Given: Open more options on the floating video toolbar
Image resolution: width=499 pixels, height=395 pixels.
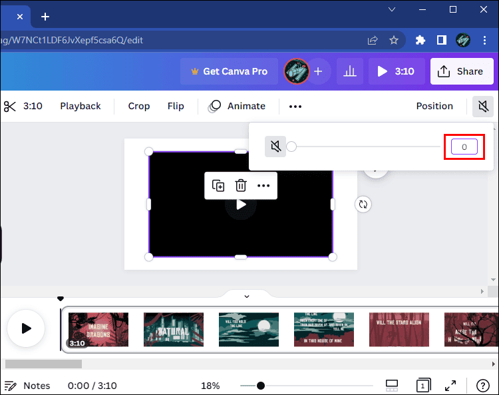Looking at the screenshot, I should coord(263,186).
